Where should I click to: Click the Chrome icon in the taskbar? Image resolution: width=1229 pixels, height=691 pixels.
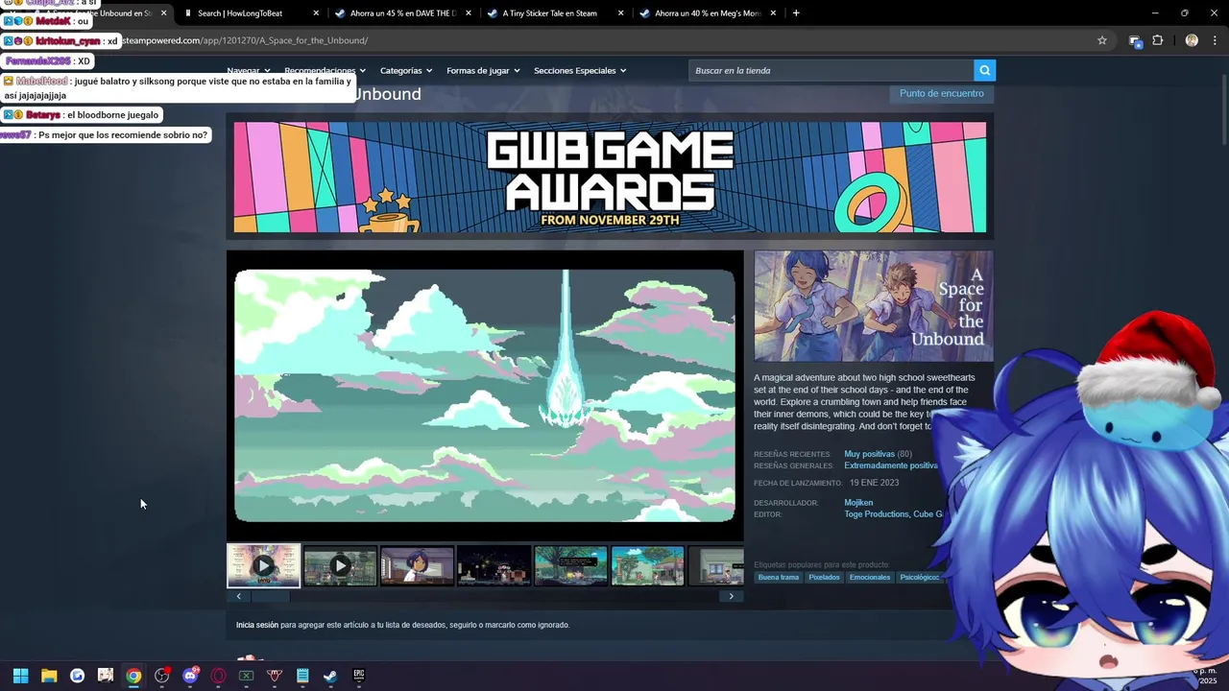[x=133, y=676]
